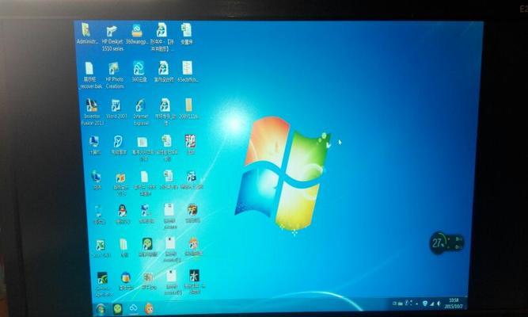Image resolution: width=528 pixels, height=317 pixels.
Task: Open the 360wangpan desktop shortcut
Action: tap(137, 34)
